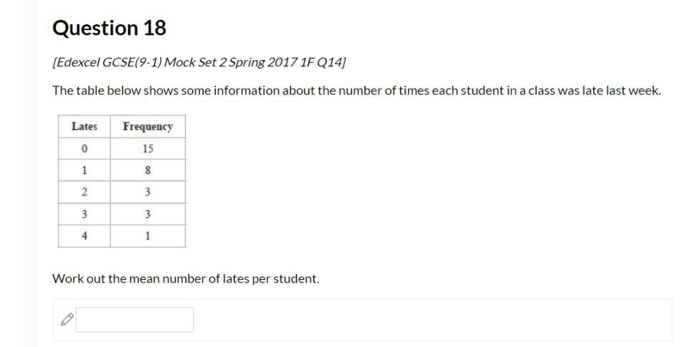The image size is (686, 347).
Task: Click the 1 cell in Lates column
Action: [84, 170]
